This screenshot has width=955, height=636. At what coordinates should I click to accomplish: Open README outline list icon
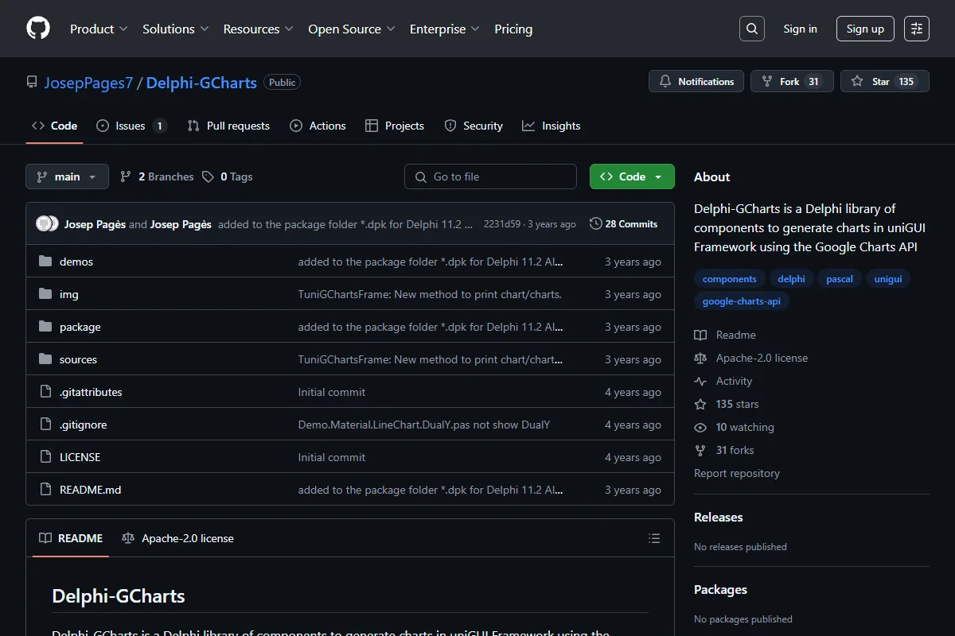654,538
